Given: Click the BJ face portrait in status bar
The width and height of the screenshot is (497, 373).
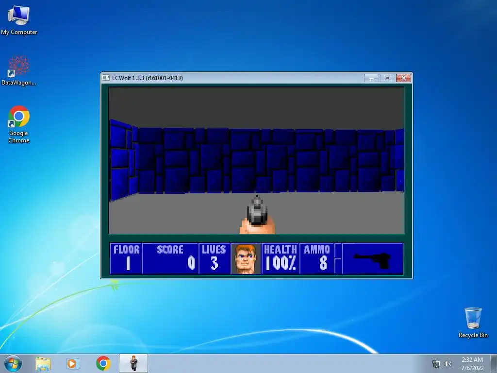Looking at the screenshot, I should 246,258.
